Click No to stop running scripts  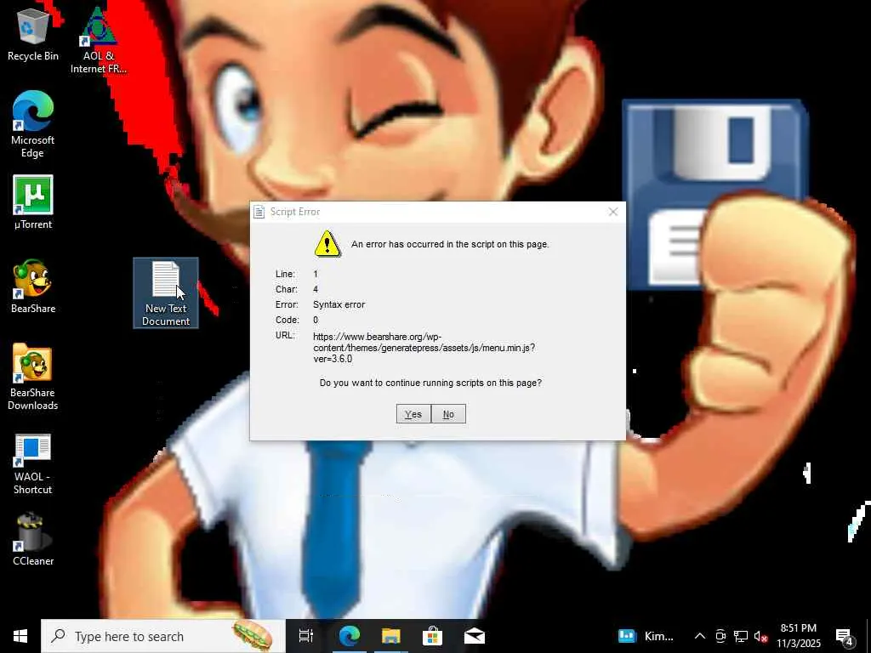click(x=448, y=414)
